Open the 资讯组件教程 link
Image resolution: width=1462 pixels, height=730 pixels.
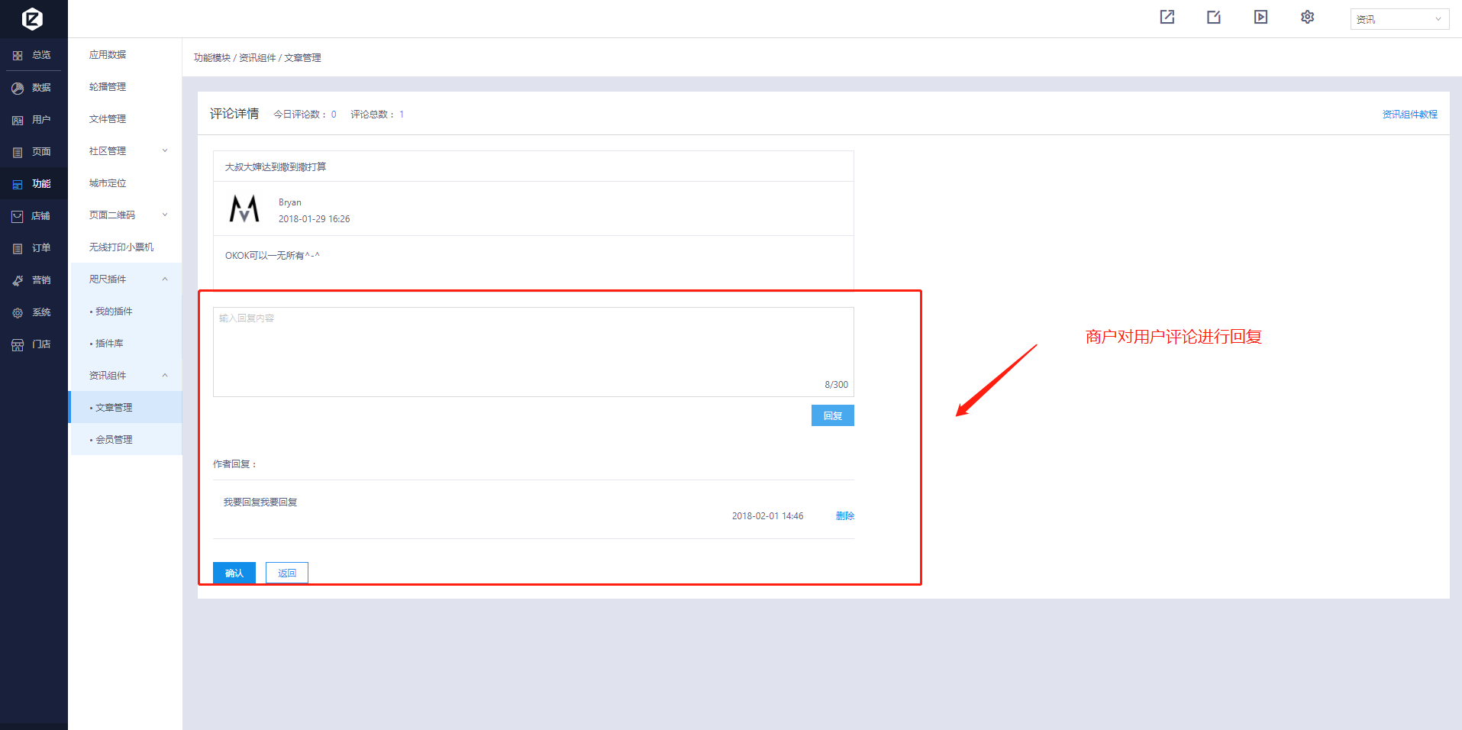[1409, 115]
